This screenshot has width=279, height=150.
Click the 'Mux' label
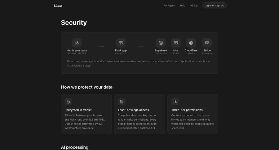click(x=176, y=51)
